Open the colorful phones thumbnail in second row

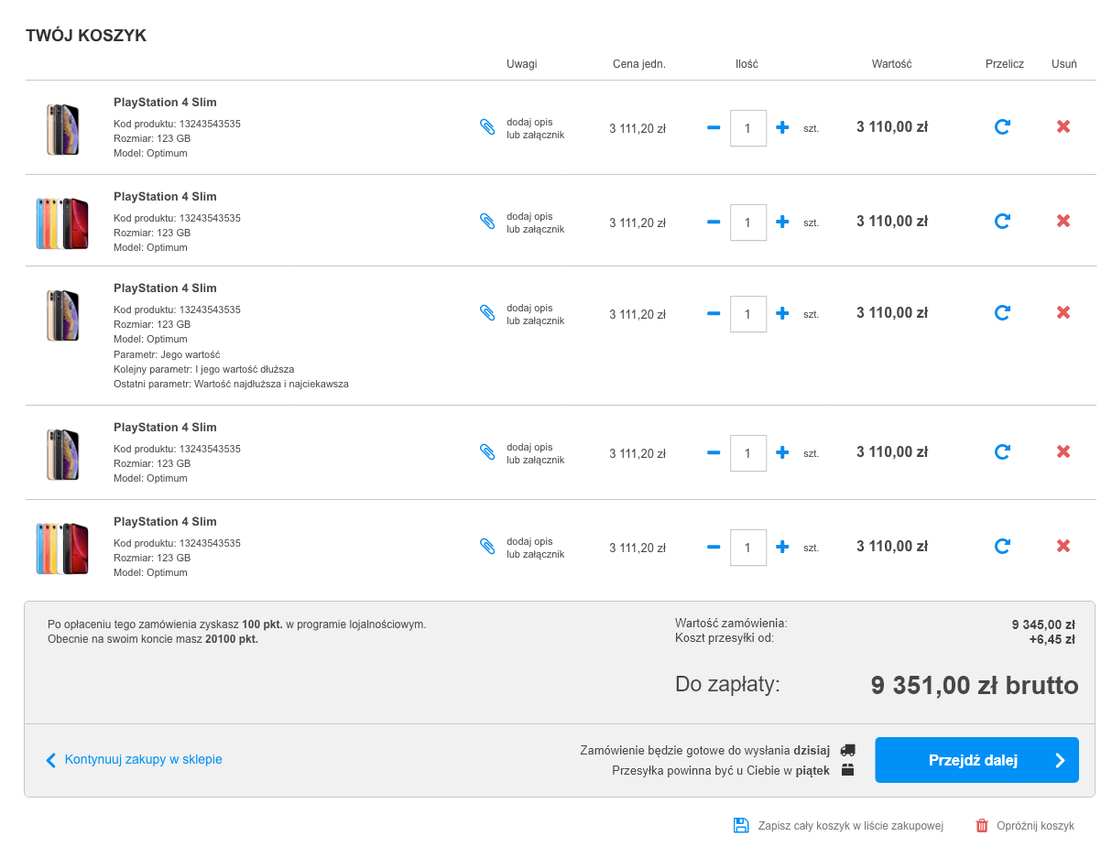pyautogui.click(x=62, y=223)
